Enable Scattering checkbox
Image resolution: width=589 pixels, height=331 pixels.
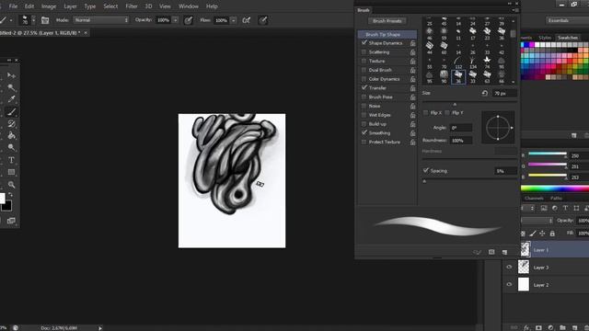pos(364,52)
